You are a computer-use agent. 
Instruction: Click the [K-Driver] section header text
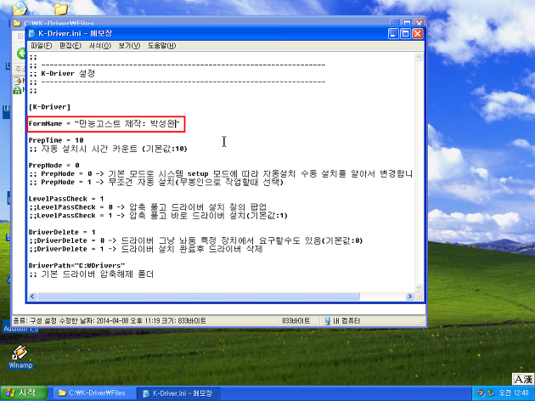[x=49, y=107]
